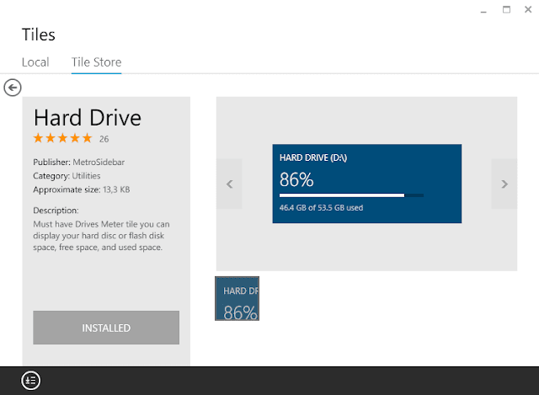The width and height of the screenshot is (539, 395).
Task: Show next screenshot with right chevron
Action: (504, 184)
